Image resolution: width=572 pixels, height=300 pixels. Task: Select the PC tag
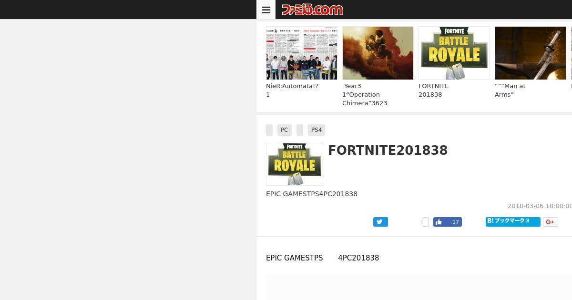285,130
